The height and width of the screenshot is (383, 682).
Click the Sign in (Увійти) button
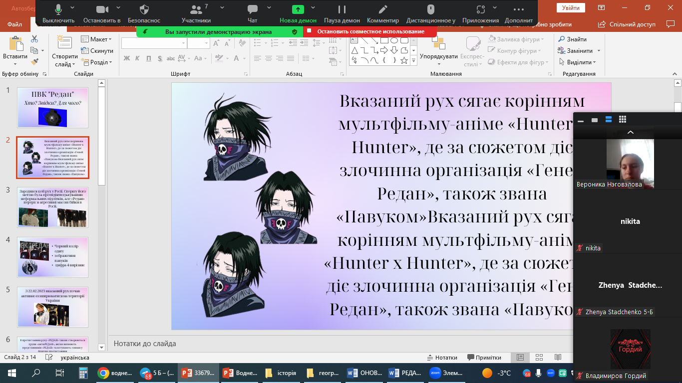click(x=571, y=8)
